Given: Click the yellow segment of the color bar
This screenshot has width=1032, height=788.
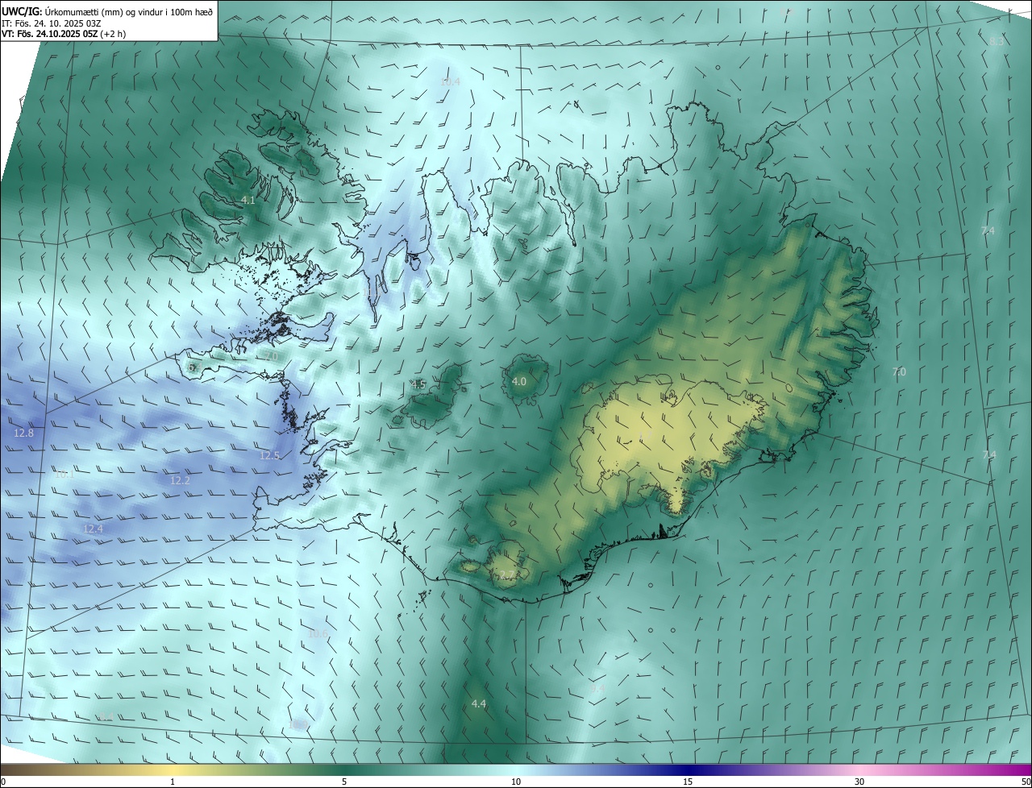Looking at the screenshot, I should coord(173,769).
